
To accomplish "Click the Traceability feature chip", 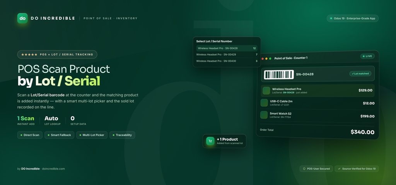I will (122, 135).
